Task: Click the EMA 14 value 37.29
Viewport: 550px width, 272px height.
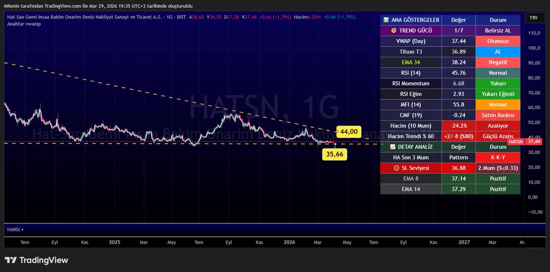Action: coord(458,189)
